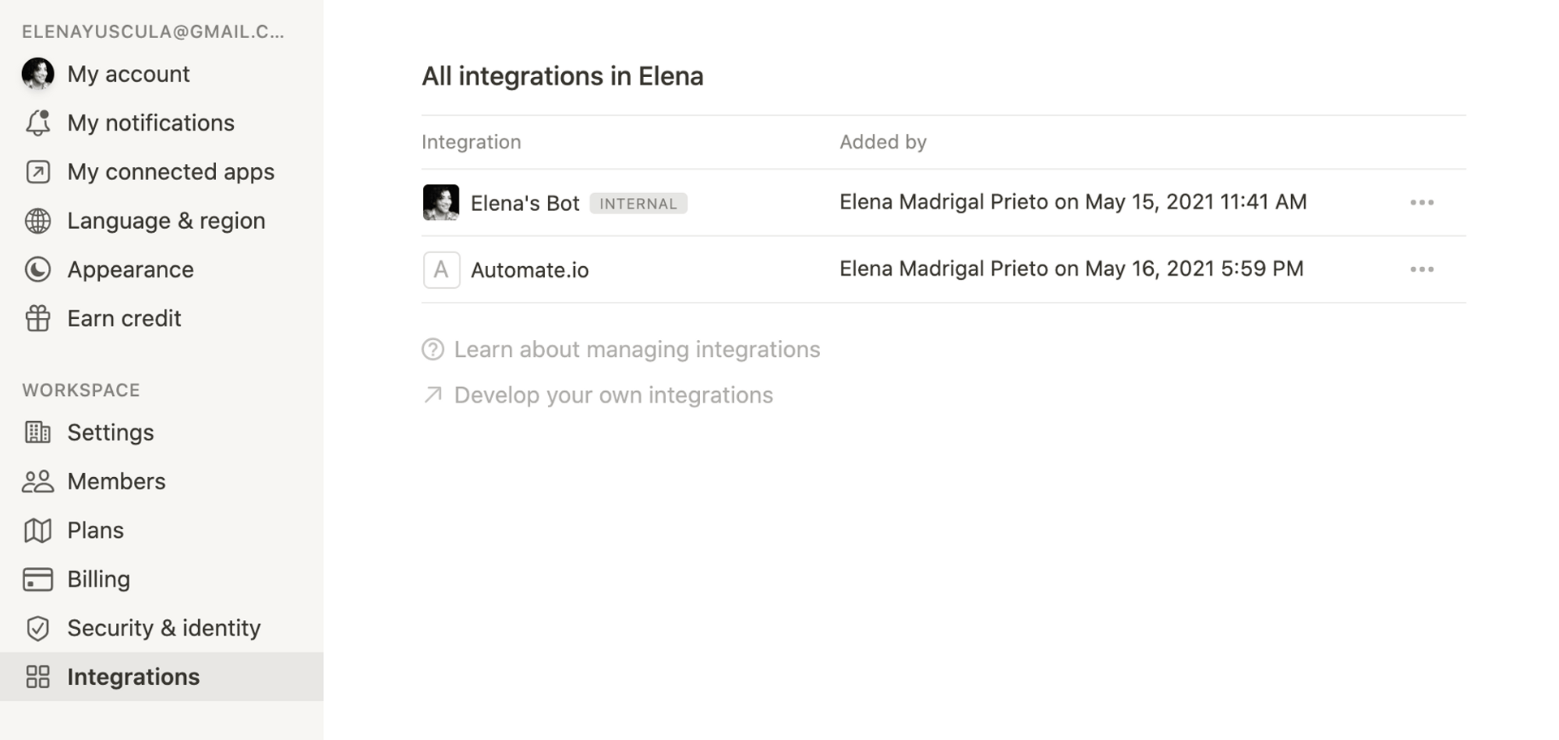Click the bell icon for My notifications

(x=37, y=123)
